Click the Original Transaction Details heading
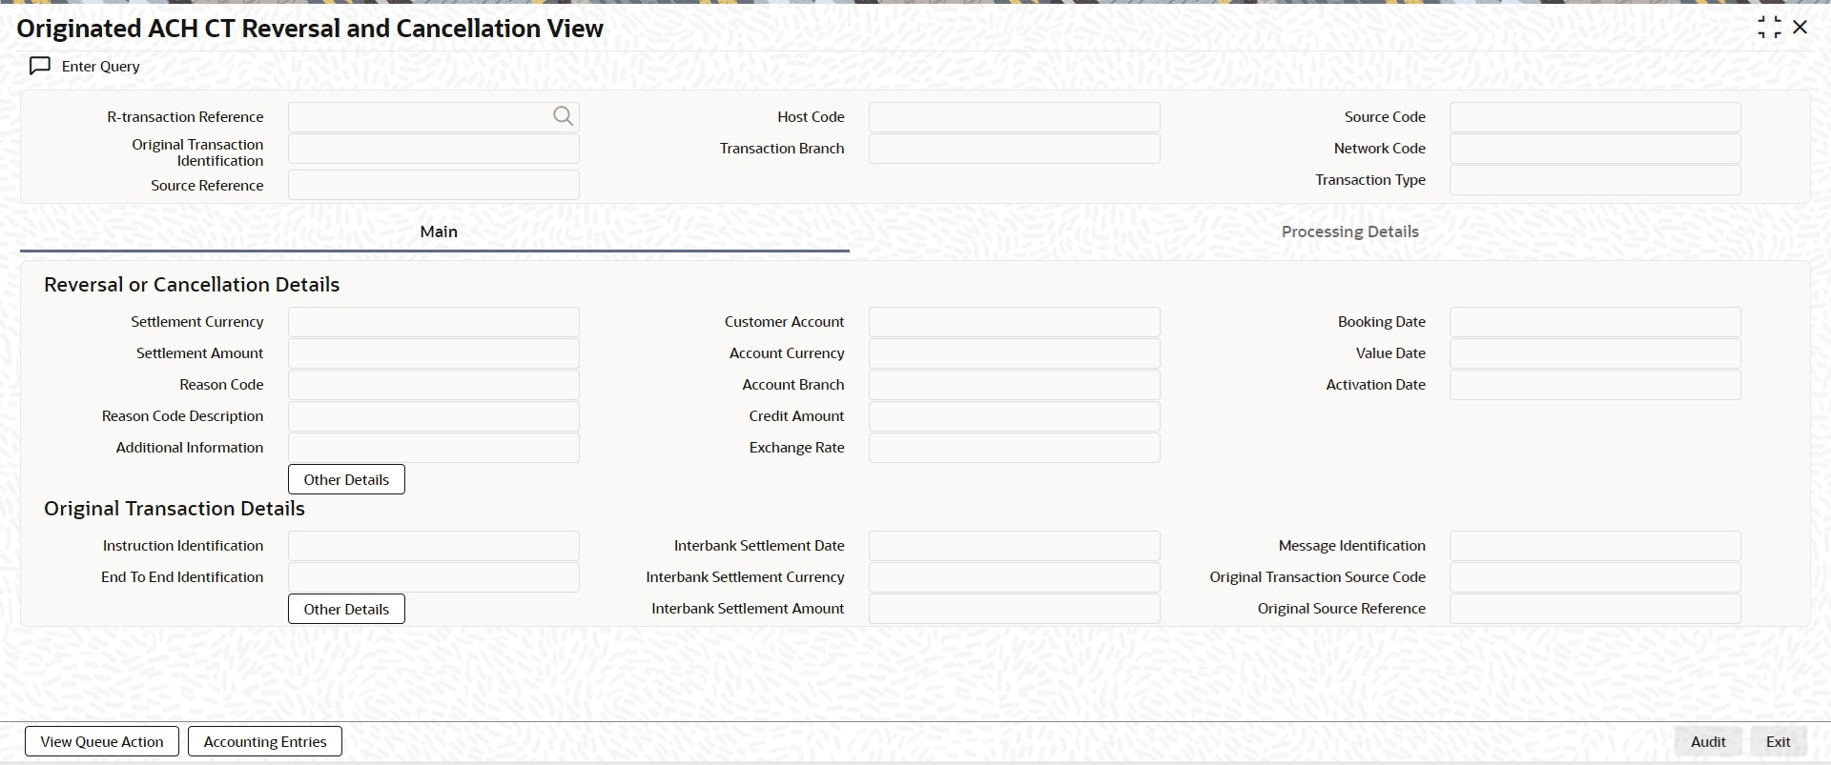Viewport: 1831px width, 765px height. 175,509
